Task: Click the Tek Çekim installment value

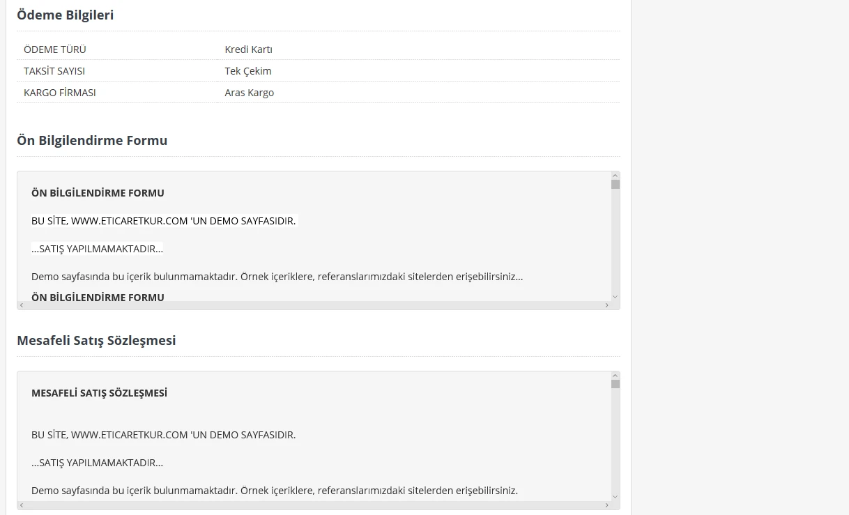Action: (x=248, y=71)
